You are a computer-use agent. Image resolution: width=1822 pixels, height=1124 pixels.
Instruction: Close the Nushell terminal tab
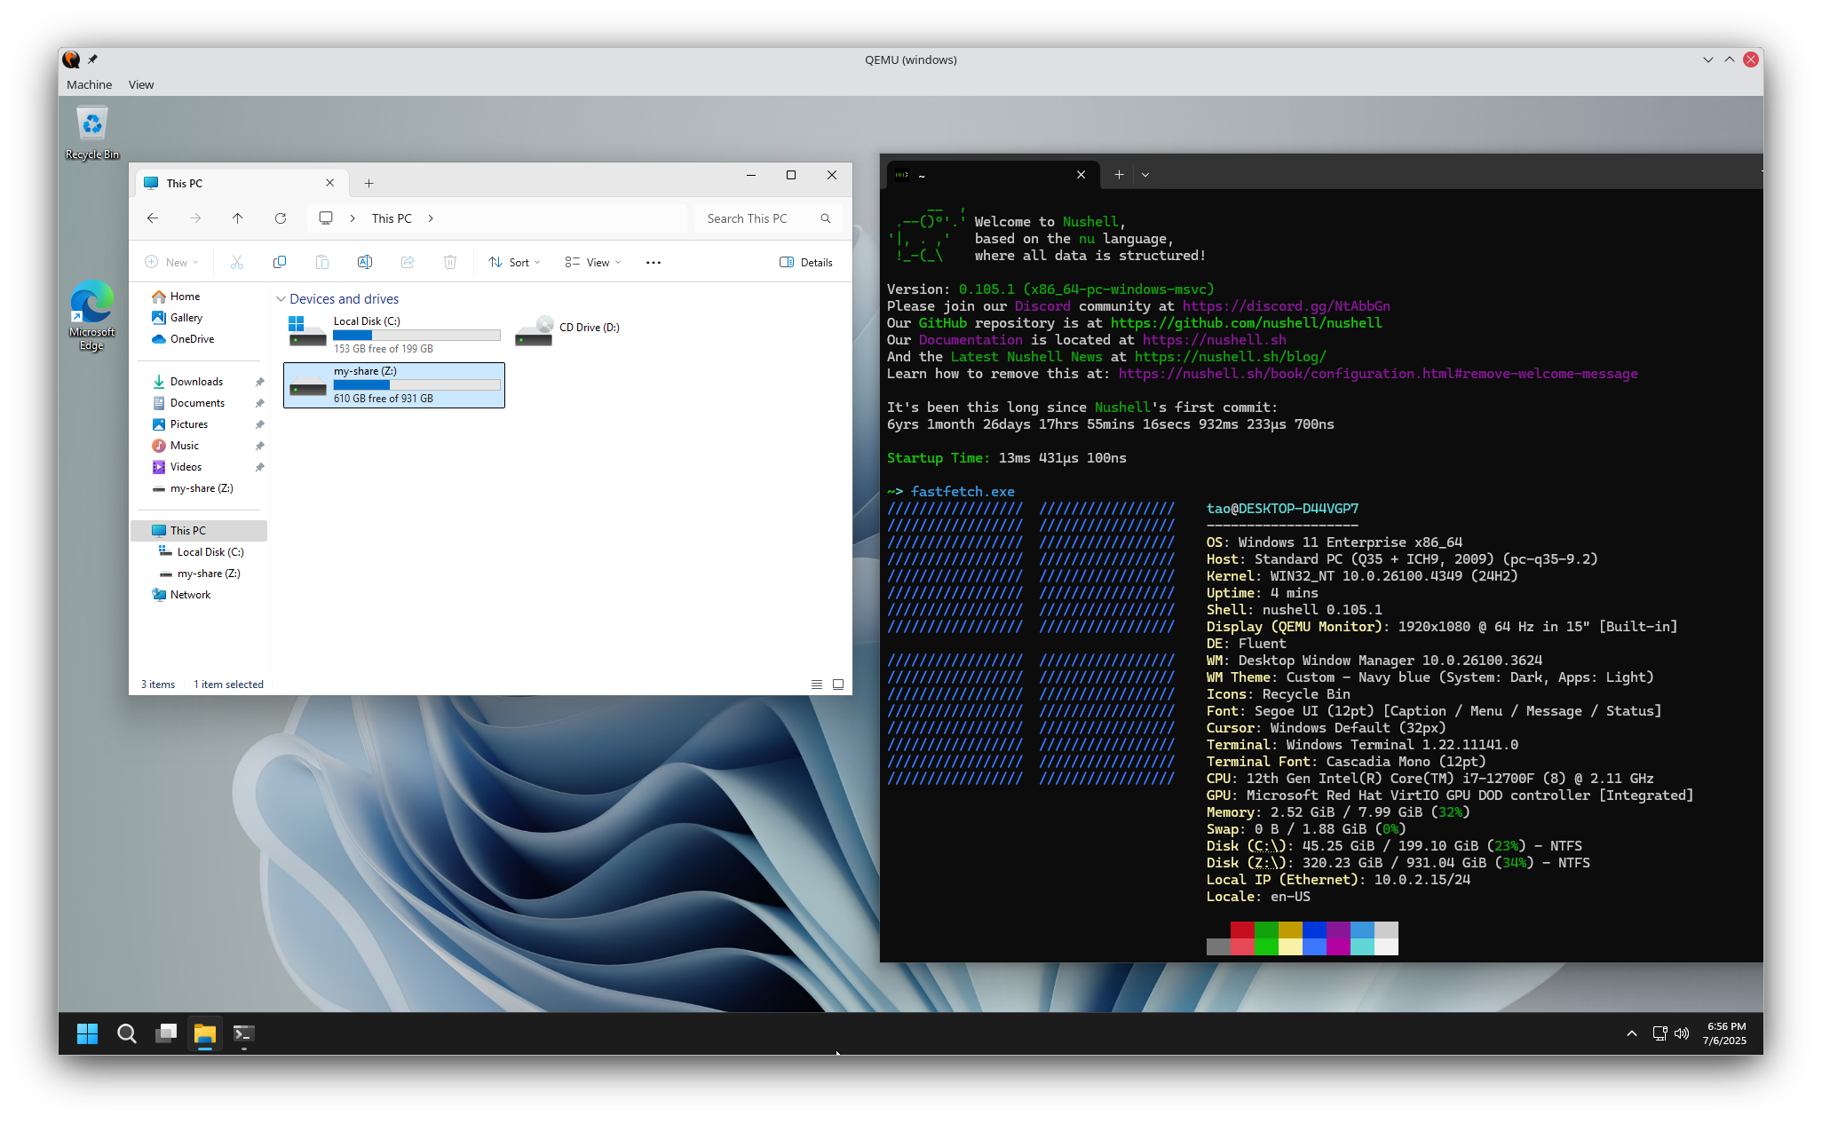pyautogui.click(x=1081, y=175)
